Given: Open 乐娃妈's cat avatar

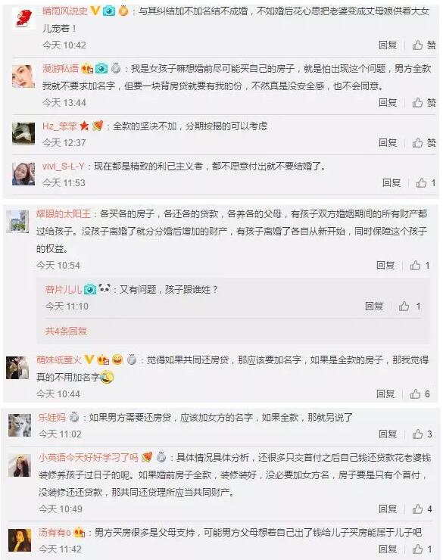Looking at the screenshot, I should [20, 425].
